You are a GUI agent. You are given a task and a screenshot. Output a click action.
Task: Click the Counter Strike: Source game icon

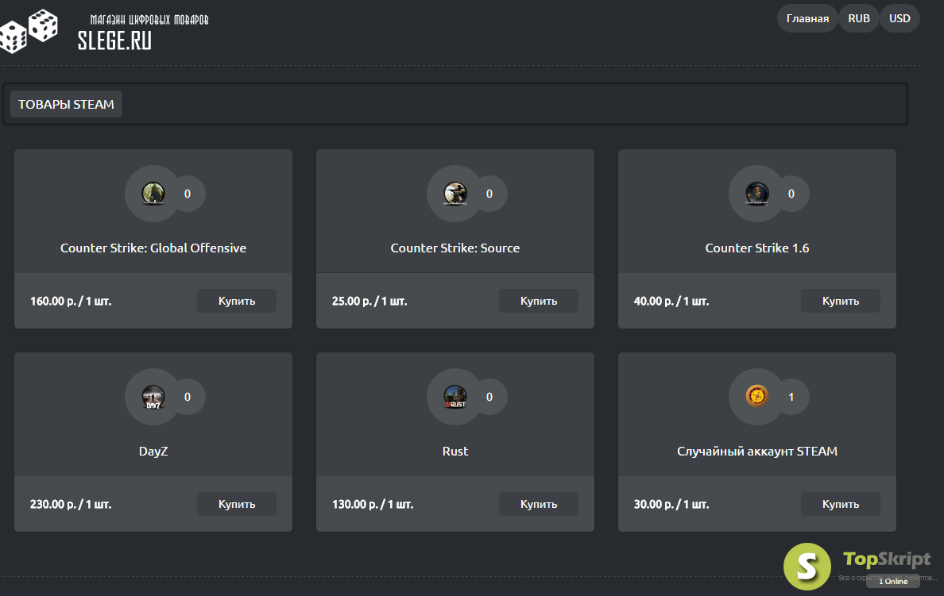(455, 194)
